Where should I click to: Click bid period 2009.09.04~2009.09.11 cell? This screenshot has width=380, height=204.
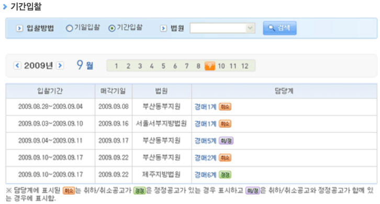click(x=50, y=141)
